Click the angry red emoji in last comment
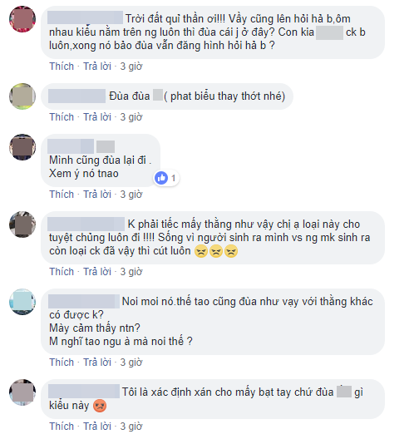The height and width of the screenshot is (439, 414). (x=100, y=406)
